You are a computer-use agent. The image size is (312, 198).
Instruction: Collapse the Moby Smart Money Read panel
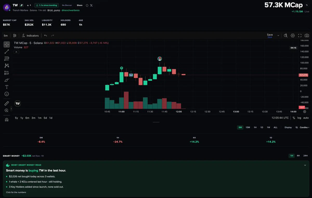305,165
